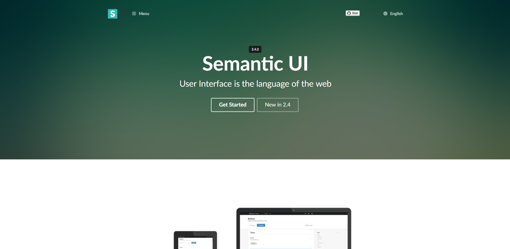The width and height of the screenshot is (510, 249).
Task: Open New in 2.4 release notes
Action: (x=278, y=105)
